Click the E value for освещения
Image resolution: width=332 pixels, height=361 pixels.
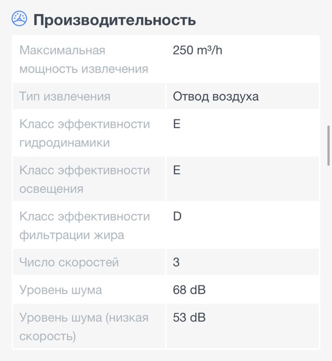coord(177,170)
